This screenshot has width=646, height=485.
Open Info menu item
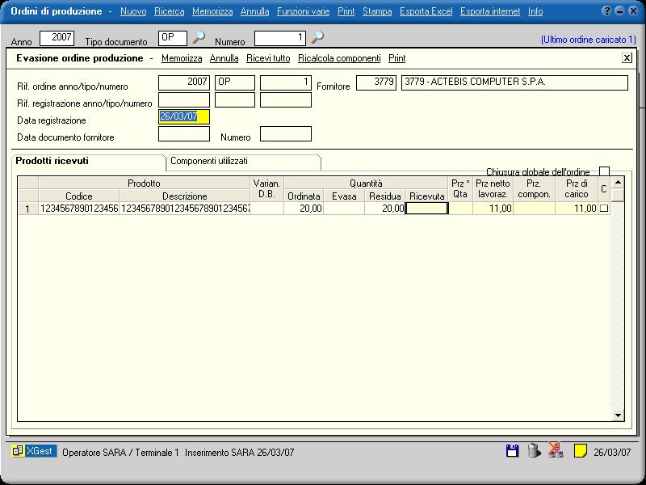coord(535,11)
